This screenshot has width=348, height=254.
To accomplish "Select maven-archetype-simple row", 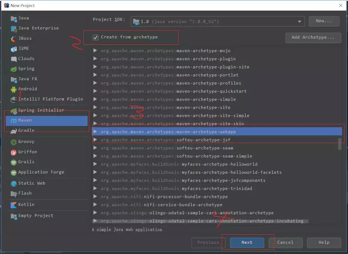I will pos(217,100).
